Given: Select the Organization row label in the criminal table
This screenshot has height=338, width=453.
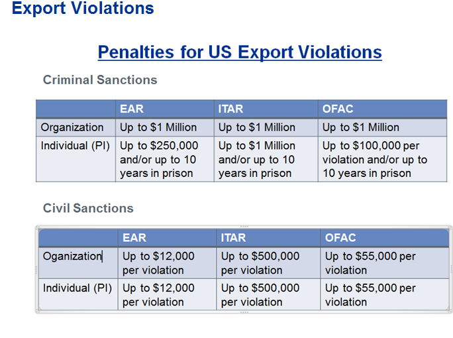Looking at the screenshot, I should pos(72,127).
